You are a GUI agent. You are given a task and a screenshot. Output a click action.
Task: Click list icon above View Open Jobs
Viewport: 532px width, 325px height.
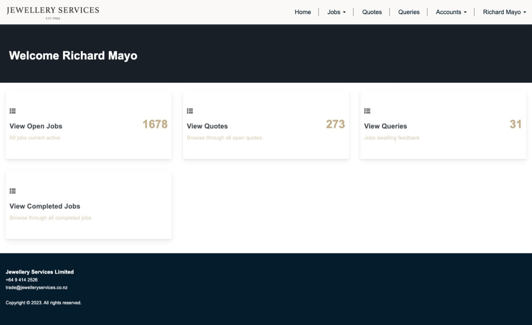12,111
